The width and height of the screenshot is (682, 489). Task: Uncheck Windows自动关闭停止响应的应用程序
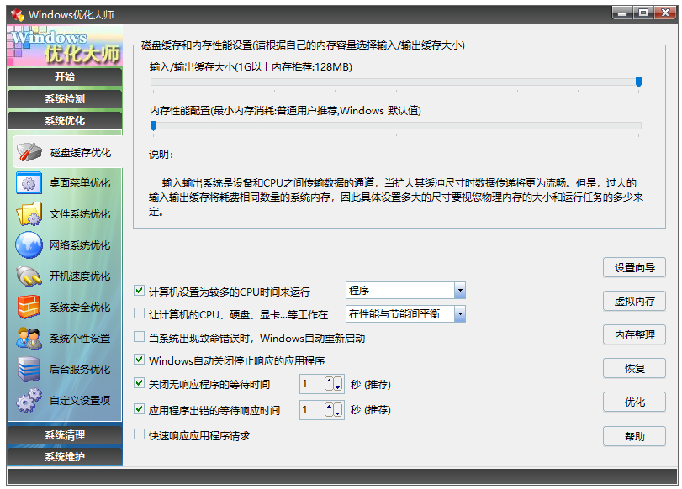coord(139,360)
